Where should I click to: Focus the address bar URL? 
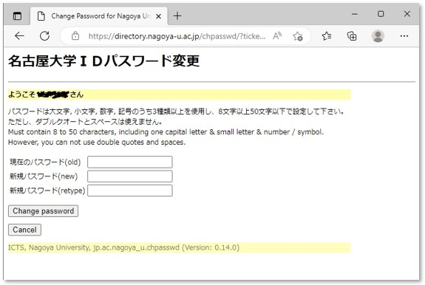[x=177, y=36]
